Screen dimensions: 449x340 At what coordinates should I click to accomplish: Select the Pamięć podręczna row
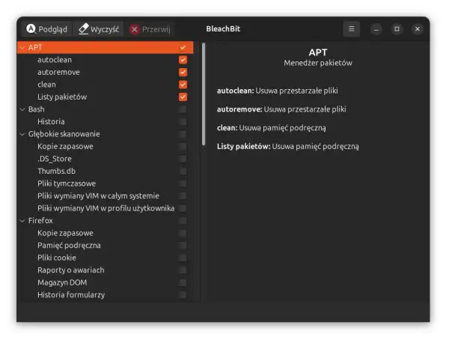tap(106, 245)
